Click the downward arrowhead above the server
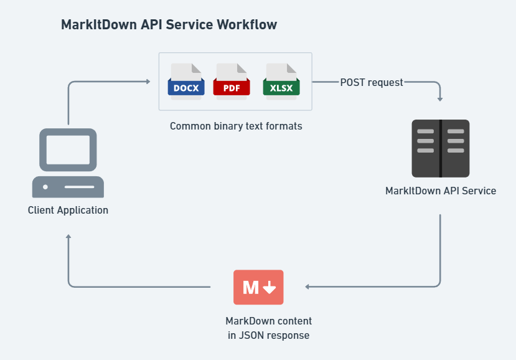 coord(441,98)
